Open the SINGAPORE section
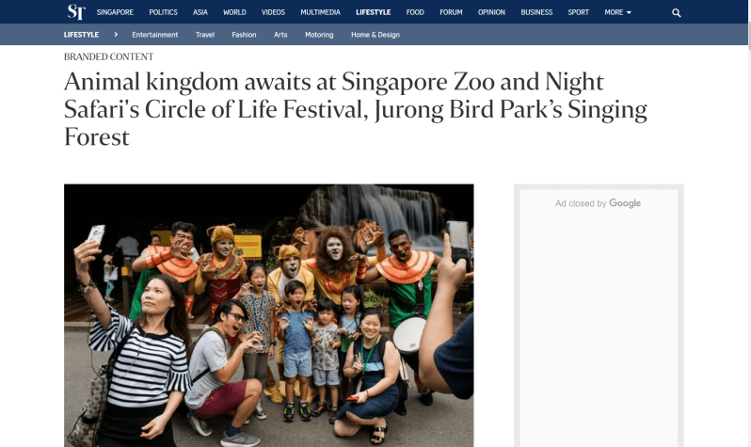Image resolution: width=751 pixels, height=447 pixels. tap(115, 12)
